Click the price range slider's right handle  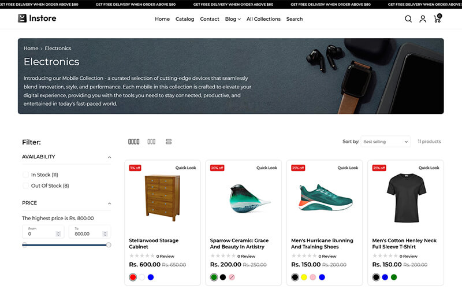click(x=109, y=245)
